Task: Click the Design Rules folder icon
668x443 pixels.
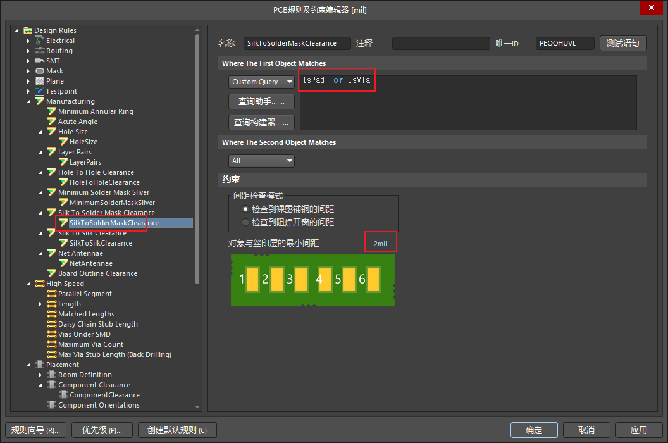Action: click(x=28, y=31)
